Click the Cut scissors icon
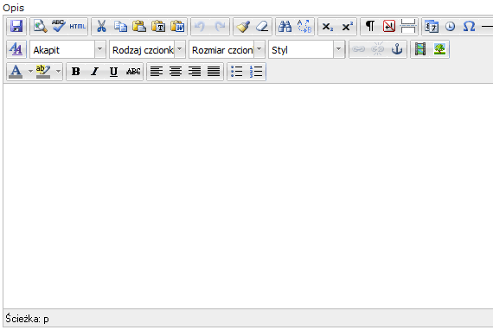 (101, 27)
